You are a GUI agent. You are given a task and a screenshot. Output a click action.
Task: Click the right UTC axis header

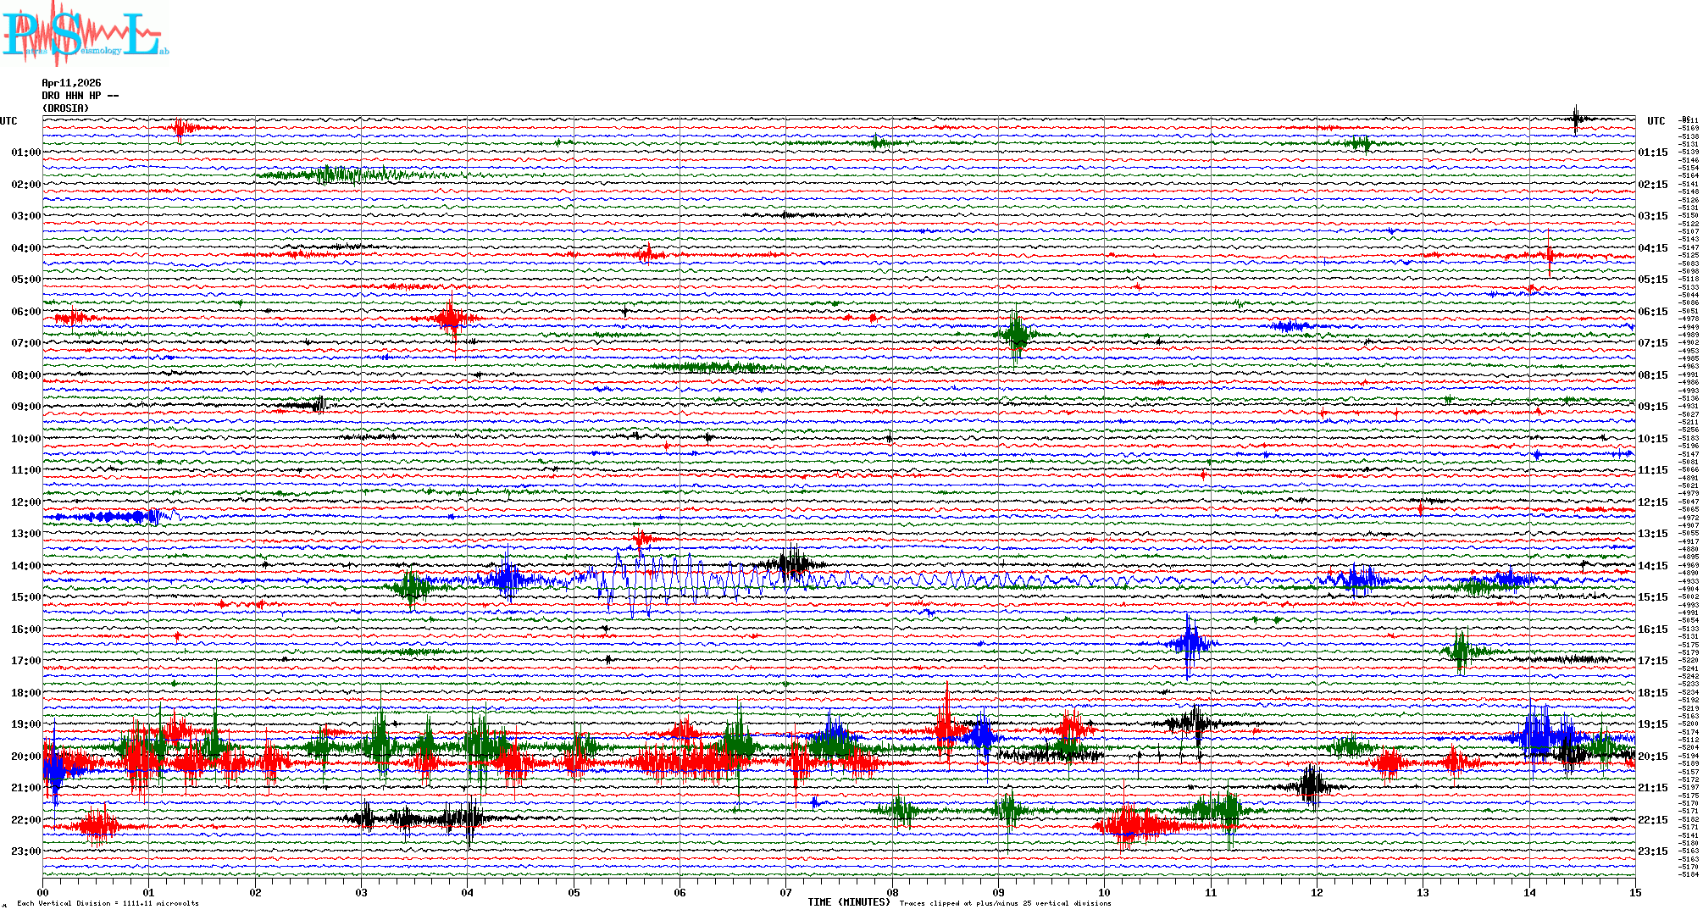click(x=1656, y=121)
